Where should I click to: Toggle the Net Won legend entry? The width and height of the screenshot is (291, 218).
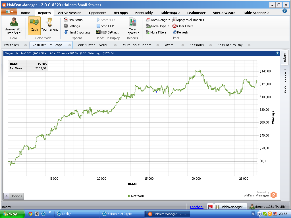click(x=136, y=196)
